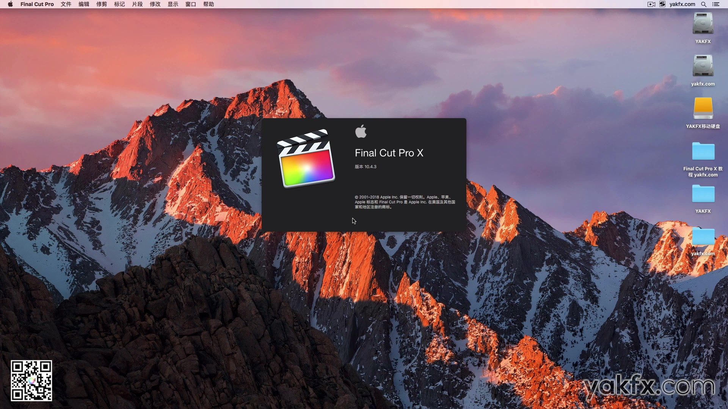Click the screen recording menu bar icon
The image size is (728, 409).
[x=651, y=4]
